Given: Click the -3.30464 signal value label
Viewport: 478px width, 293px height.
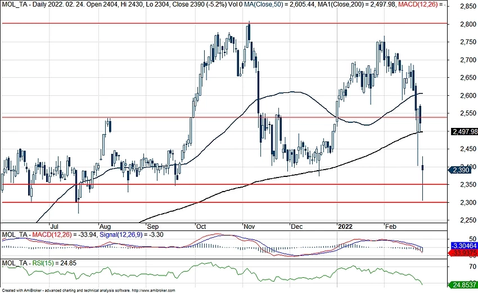Looking at the screenshot, I should coord(464,246).
